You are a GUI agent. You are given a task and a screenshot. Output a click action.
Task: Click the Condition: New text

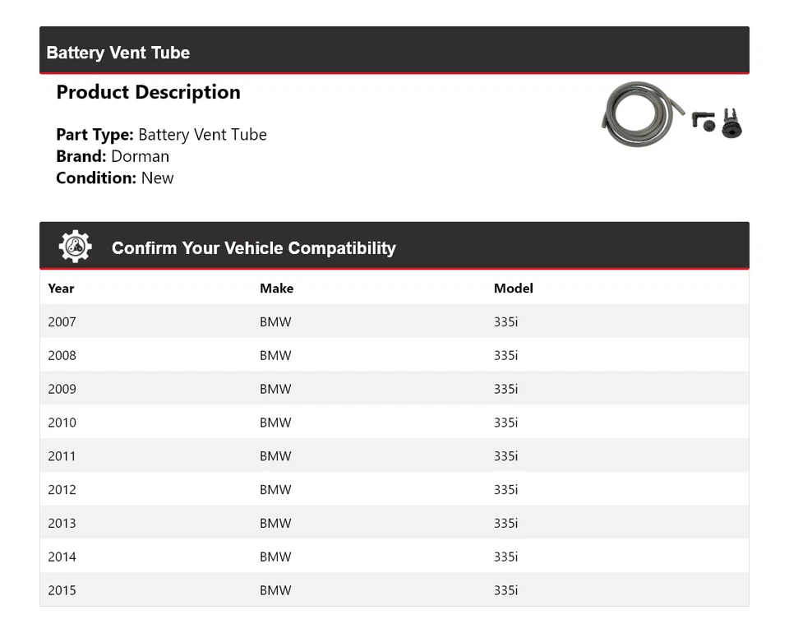click(115, 178)
